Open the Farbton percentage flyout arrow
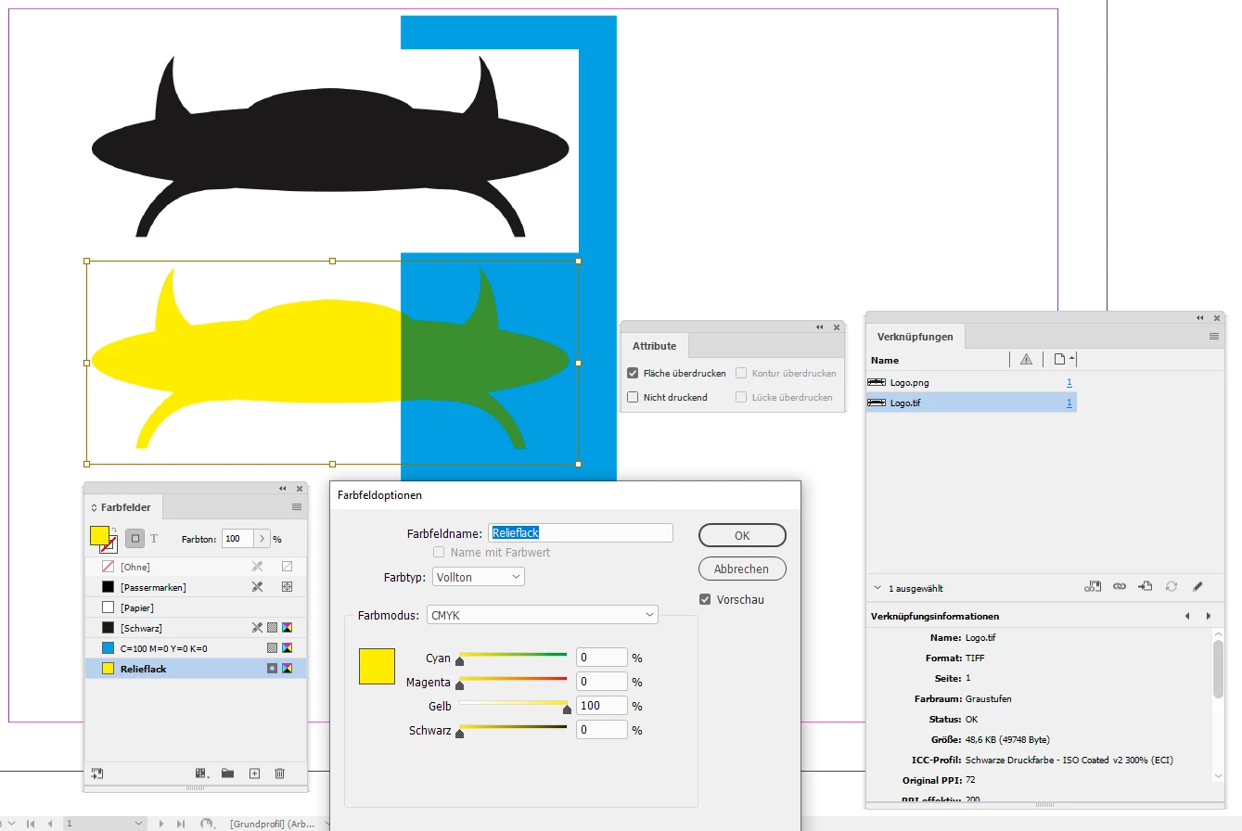The image size is (1242, 831). pos(262,539)
